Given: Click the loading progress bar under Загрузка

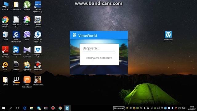Looking at the screenshot, I should click(x=99, y=52).
